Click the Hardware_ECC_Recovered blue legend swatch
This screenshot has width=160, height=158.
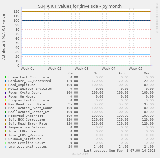(x=5, y=81)
